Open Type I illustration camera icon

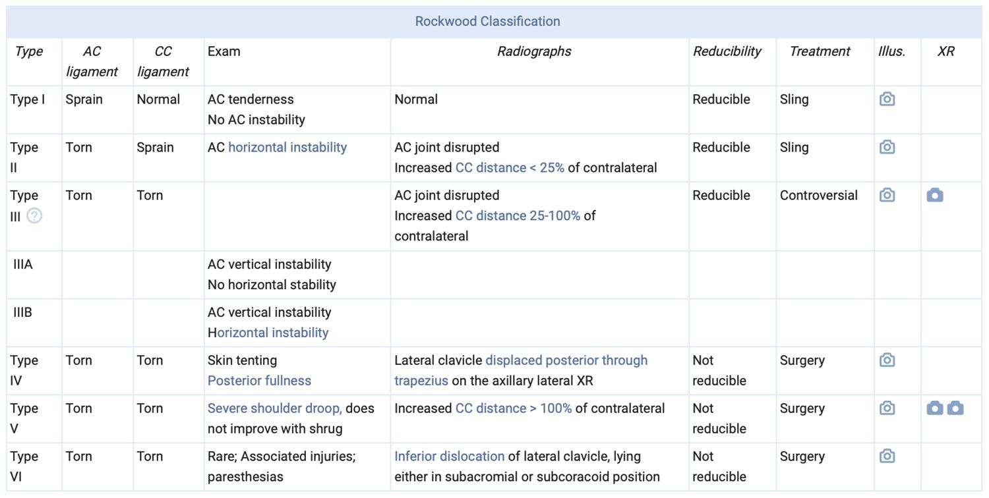pos(887,99)
